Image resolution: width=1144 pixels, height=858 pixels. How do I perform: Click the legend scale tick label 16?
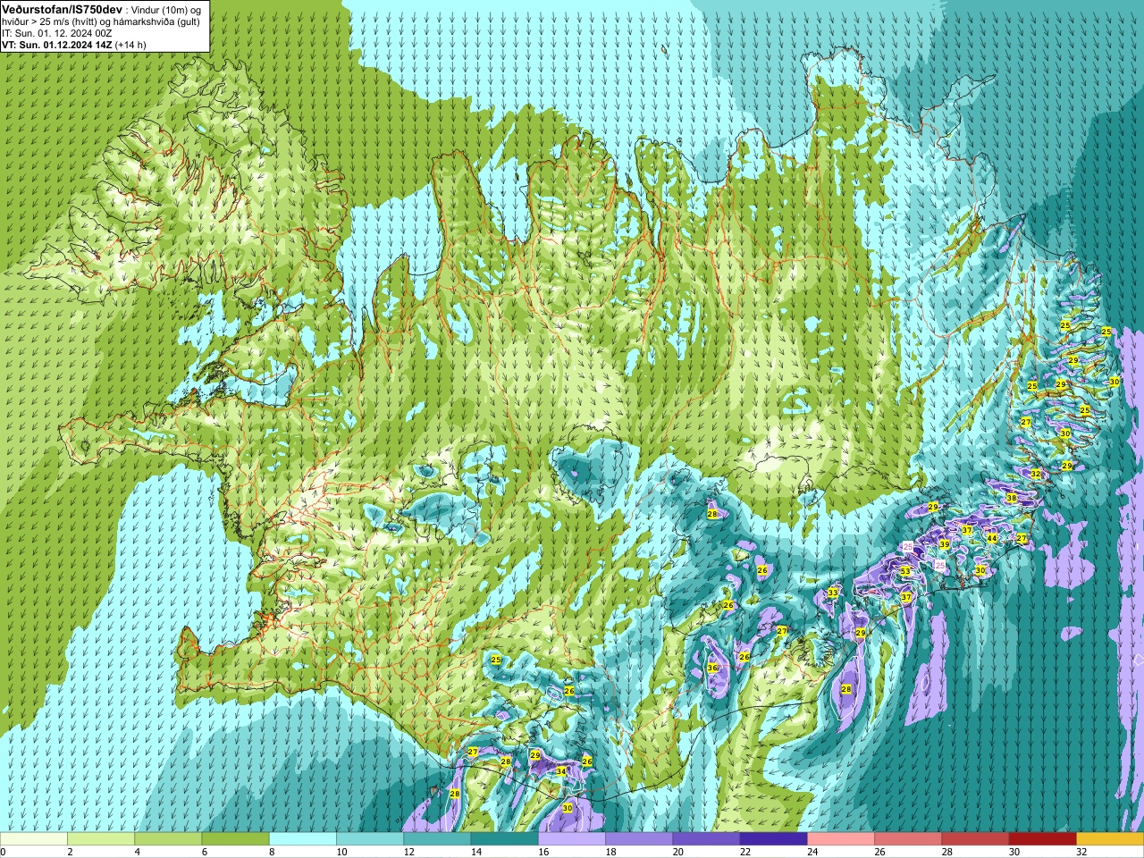543,853
